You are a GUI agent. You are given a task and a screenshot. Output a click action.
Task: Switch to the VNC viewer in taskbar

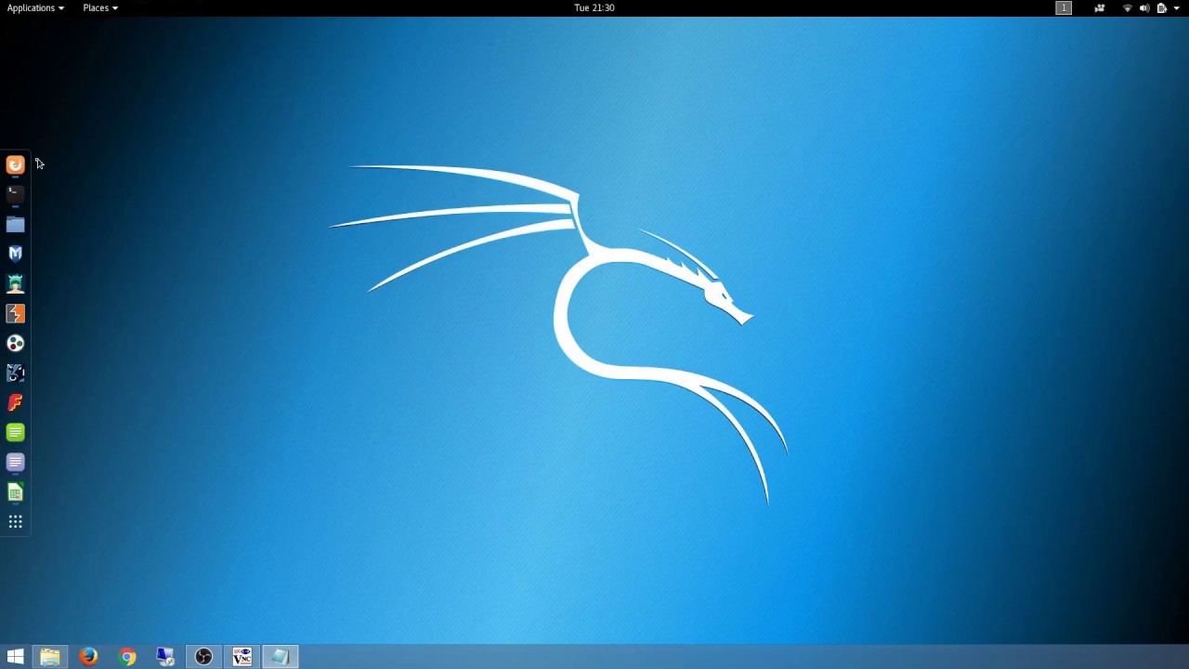[242, 657]
